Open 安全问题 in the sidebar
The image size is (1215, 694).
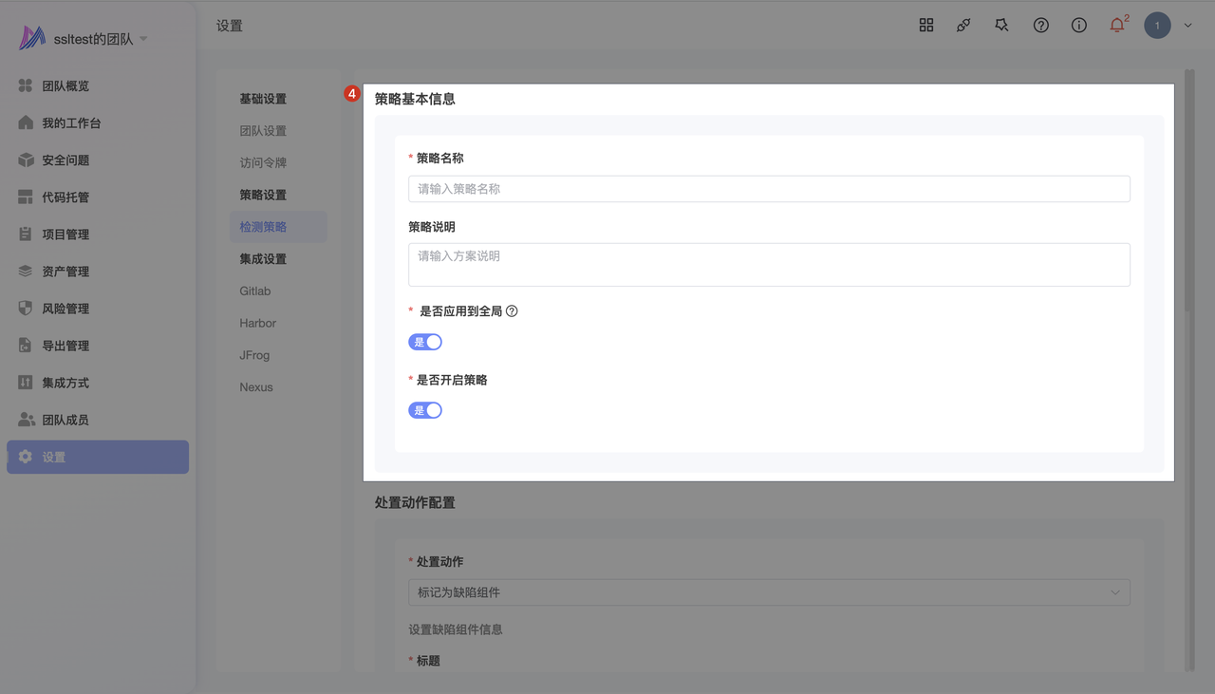[x=65, y=160]
